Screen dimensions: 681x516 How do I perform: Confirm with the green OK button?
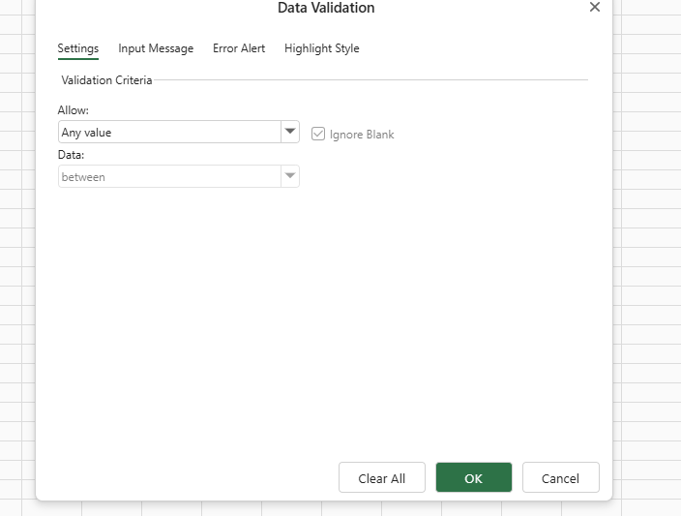(473, 478)
